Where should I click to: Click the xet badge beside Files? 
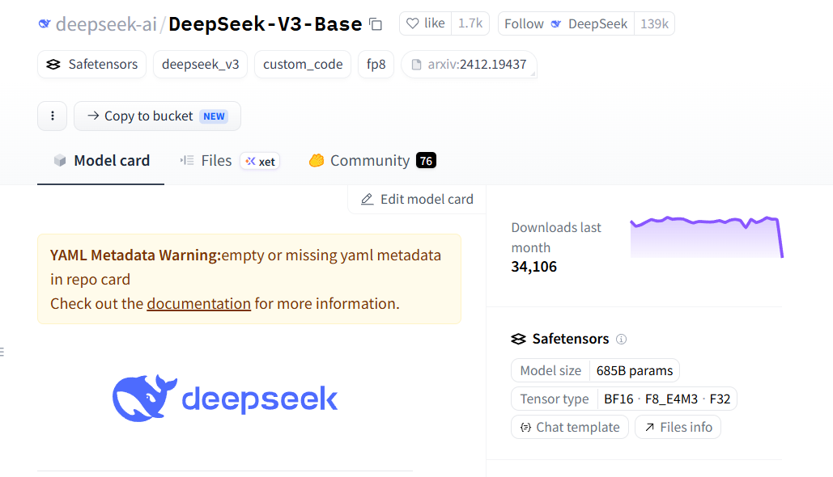coord(260,162)
